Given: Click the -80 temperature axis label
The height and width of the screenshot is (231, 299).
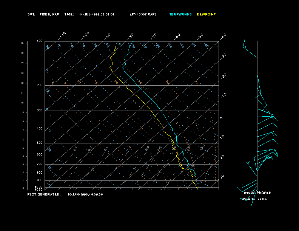Looking at the screenshot, I should click(x=131, y=36).
